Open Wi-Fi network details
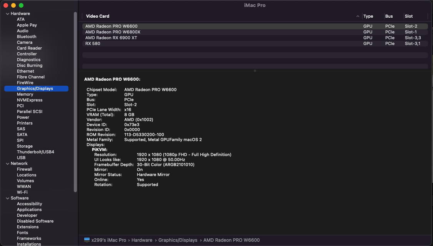 [22, 193]
